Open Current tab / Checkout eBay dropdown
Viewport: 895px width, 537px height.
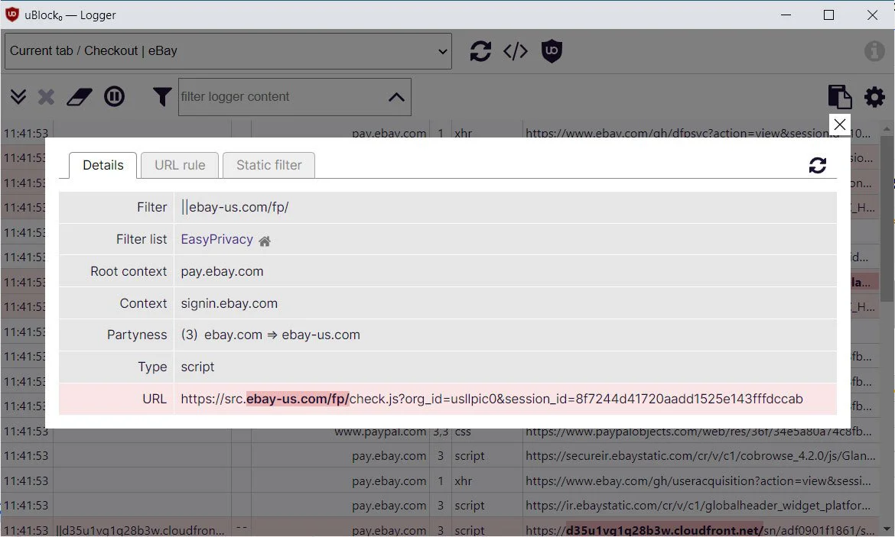pyautogui.click(x=228, y=51)
